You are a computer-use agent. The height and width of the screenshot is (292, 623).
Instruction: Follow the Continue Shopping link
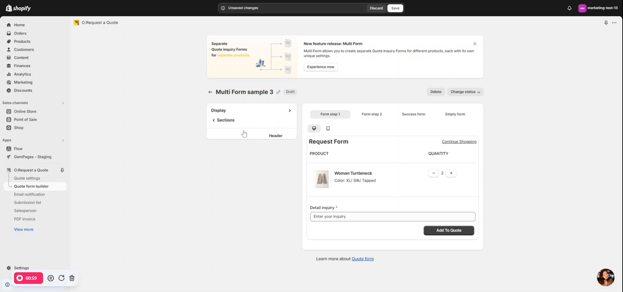(x=459, y=142)
